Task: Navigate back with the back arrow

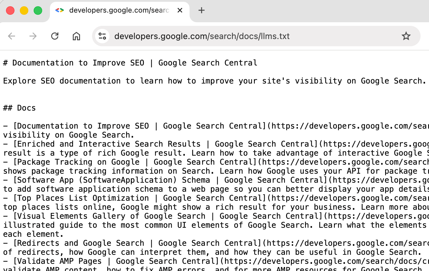Action: pyautogui.click(x=11, y=36)
